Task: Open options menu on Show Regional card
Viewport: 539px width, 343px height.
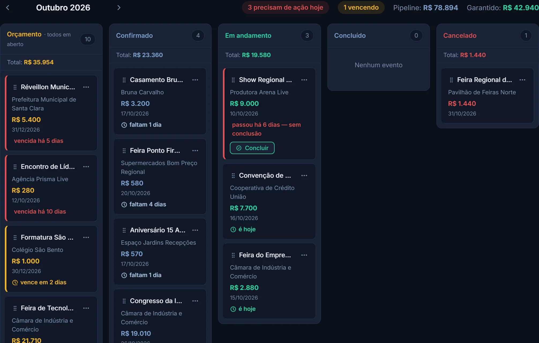Action: tap(304, 80)
